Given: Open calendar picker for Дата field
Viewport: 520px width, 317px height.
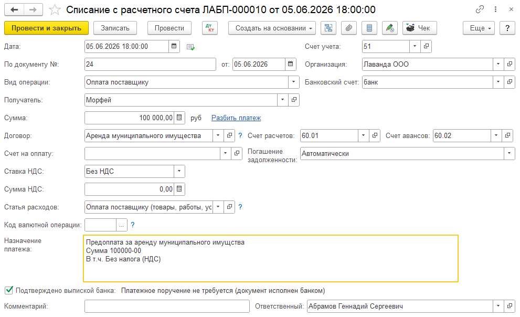Looking at the screenshot, I should [174, 46].
